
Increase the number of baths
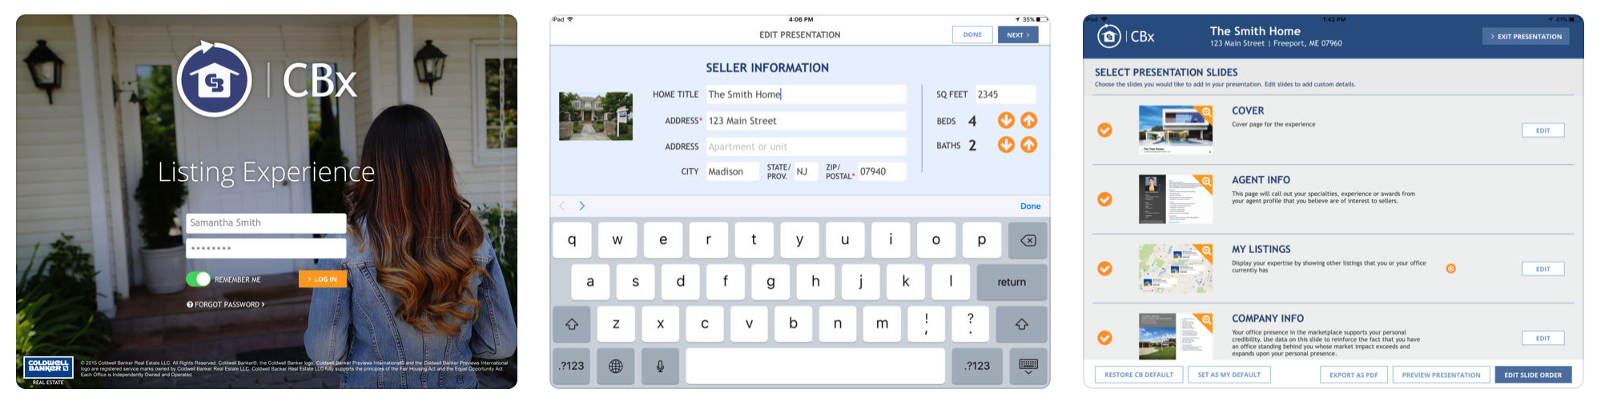point(1029,145)
